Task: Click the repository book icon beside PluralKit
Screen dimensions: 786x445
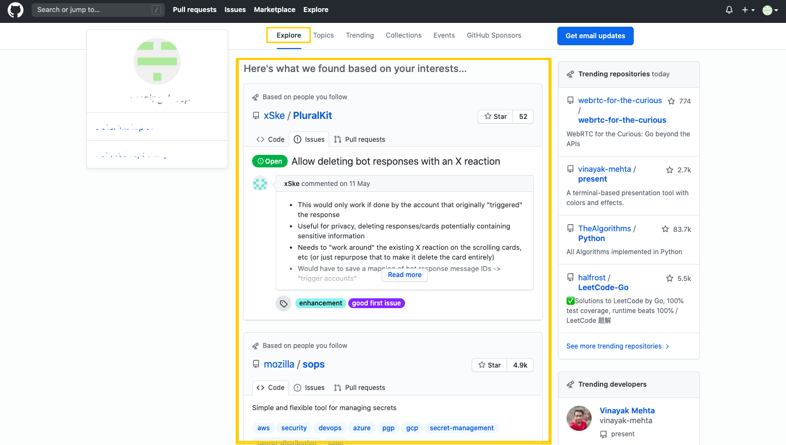Action: click(256, 115)
